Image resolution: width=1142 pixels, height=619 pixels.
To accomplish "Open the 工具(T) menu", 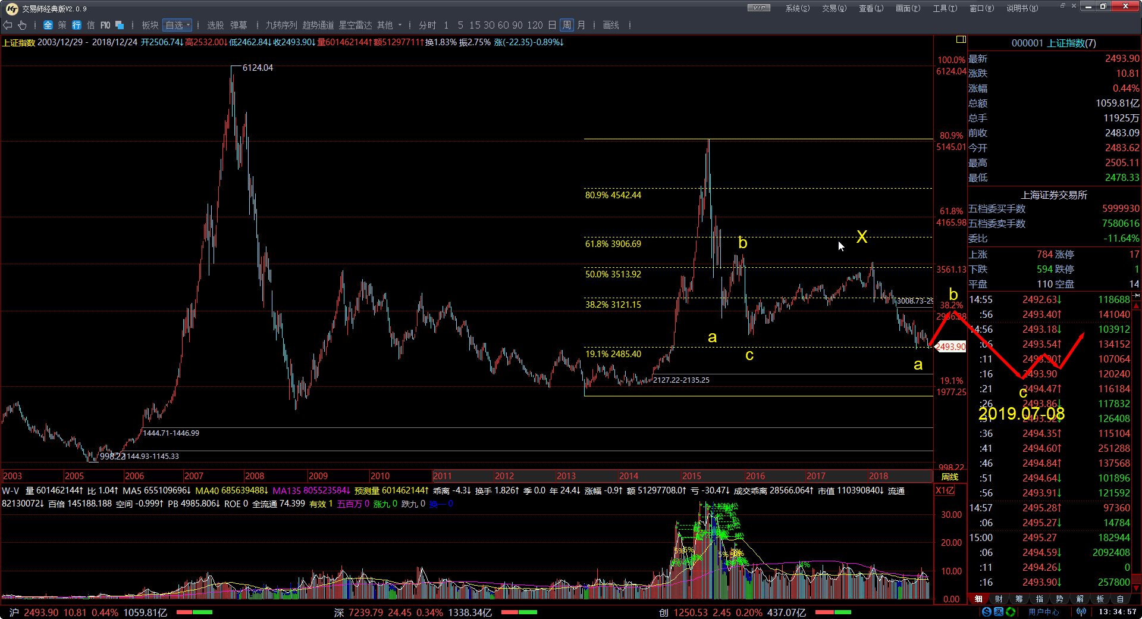I will coord(945,8).
